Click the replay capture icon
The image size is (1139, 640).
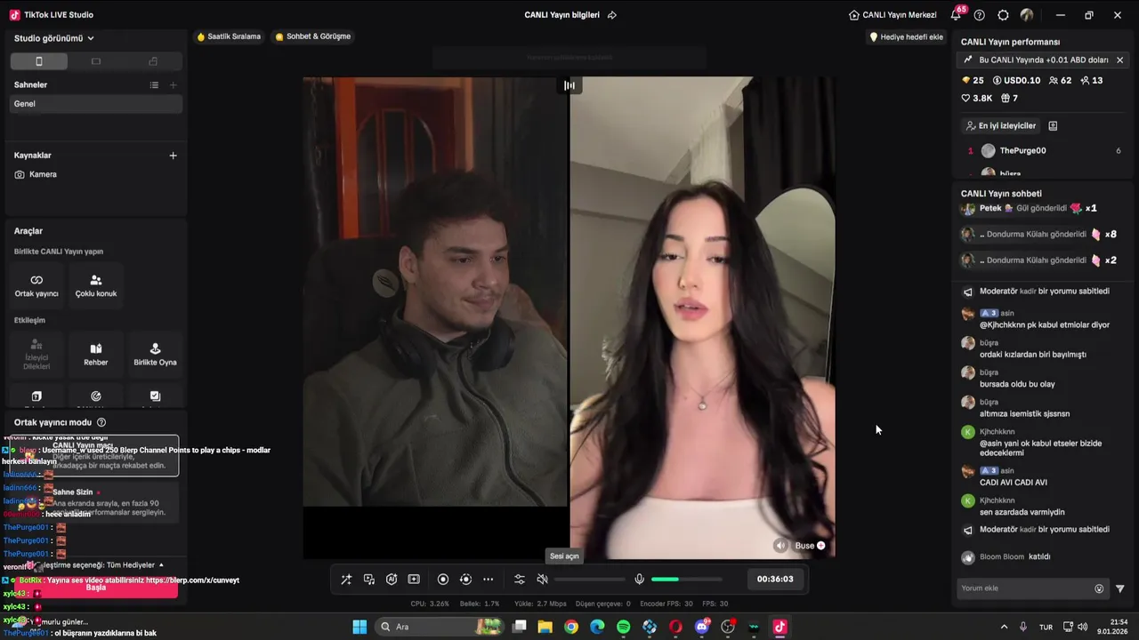[465, 580]
